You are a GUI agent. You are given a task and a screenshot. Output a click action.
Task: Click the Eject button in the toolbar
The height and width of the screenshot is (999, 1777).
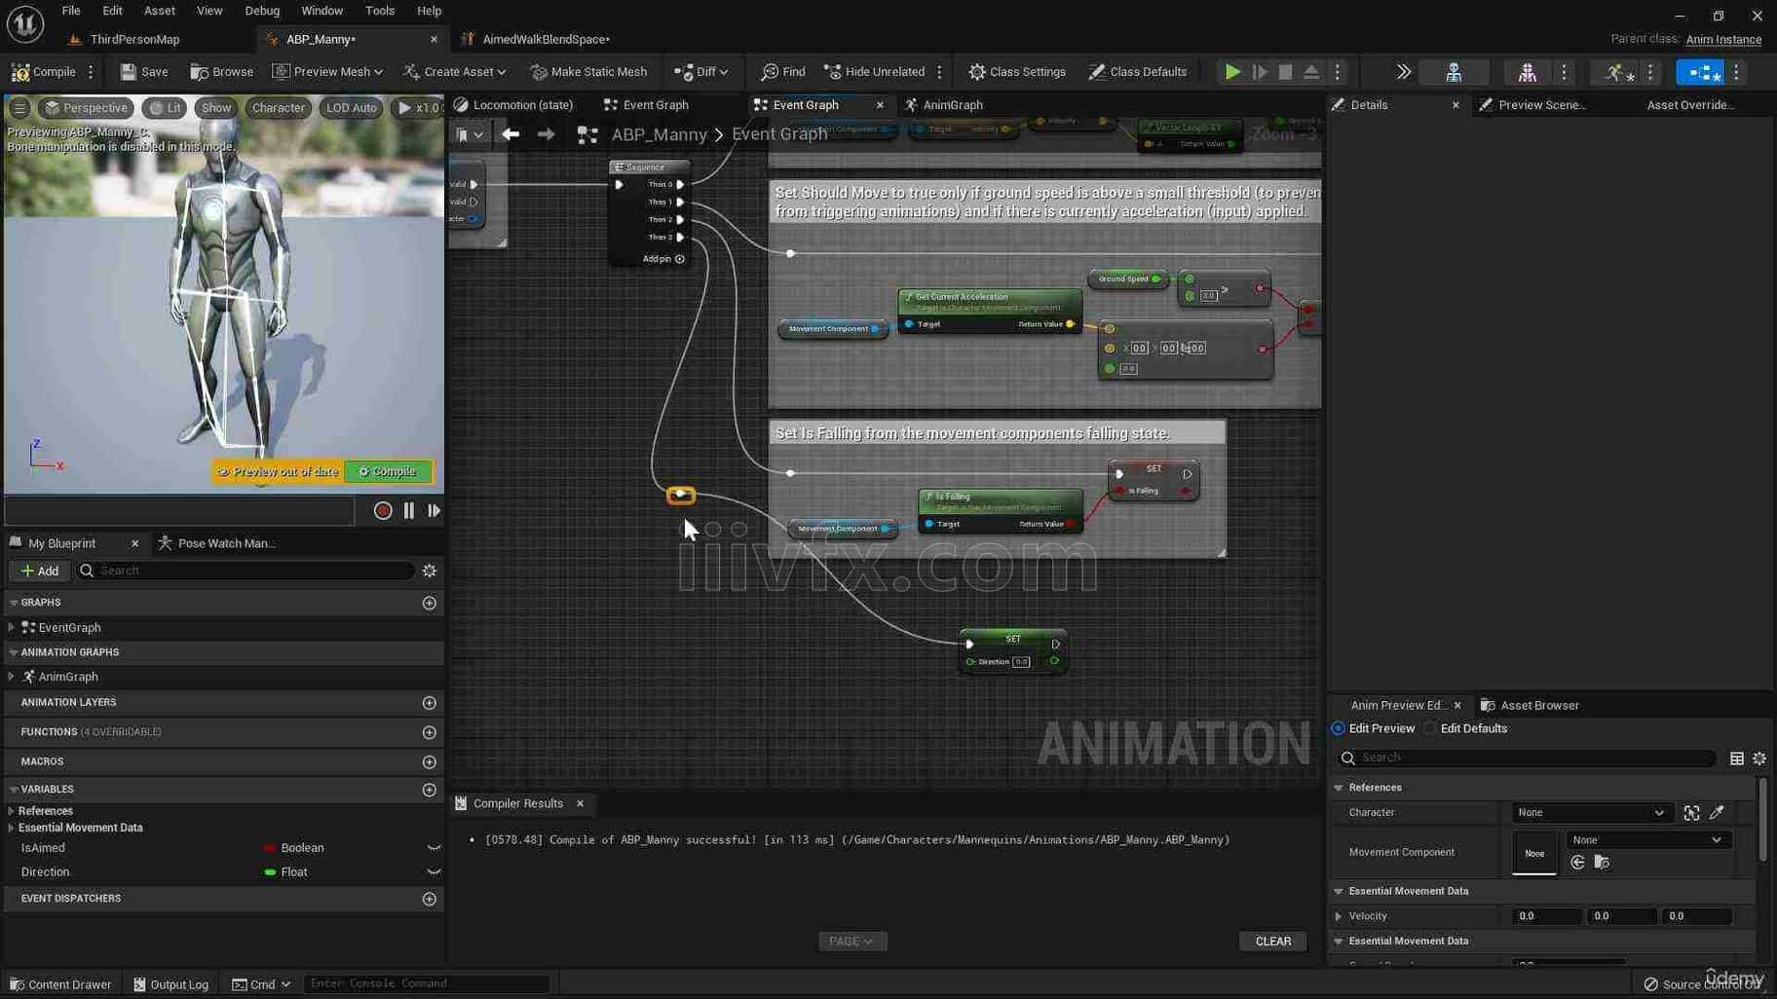[1311, 72]
